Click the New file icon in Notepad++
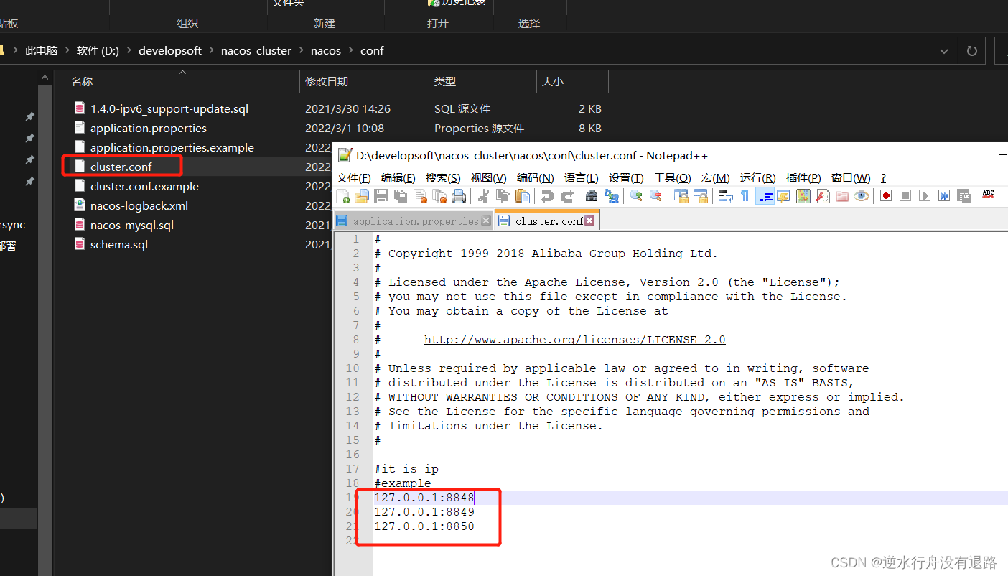 click(x=342, y=195)
